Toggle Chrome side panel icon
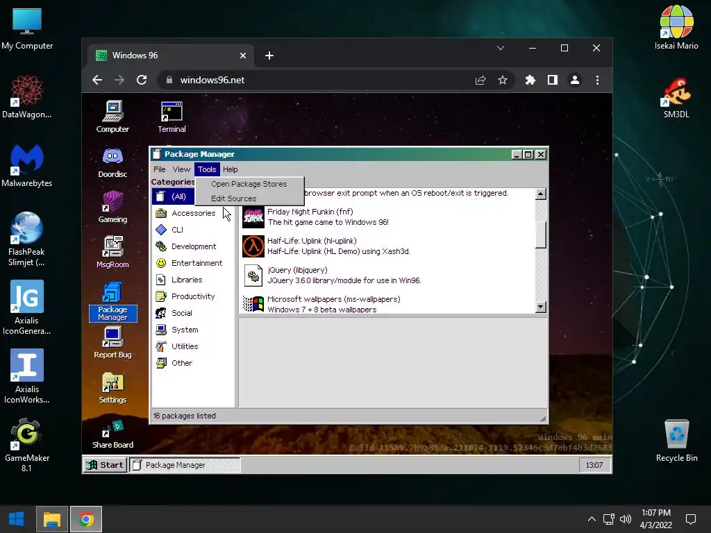 point(552,80)
